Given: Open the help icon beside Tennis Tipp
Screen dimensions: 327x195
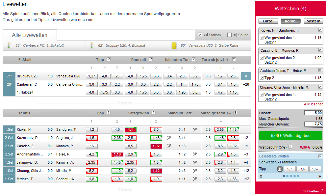Looking at the screenshot, I should pyautogui.click(x=109, y=113).
